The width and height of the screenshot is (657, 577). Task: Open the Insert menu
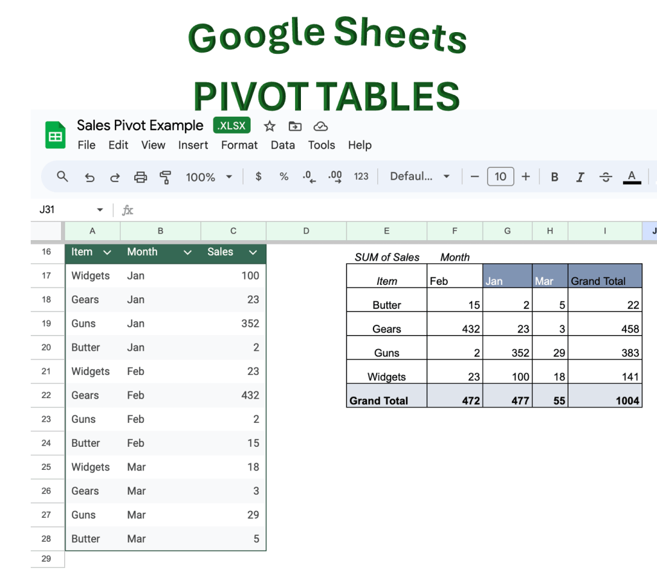coord(192,145)
